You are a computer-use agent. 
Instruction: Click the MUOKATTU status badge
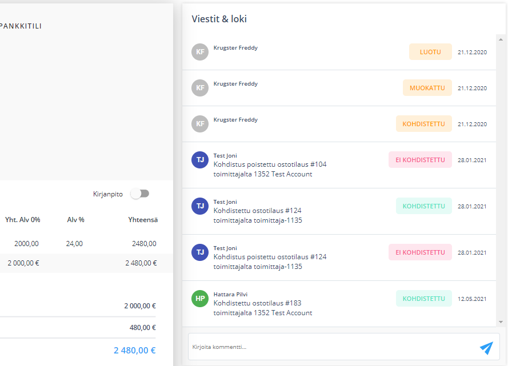(427, 88)
